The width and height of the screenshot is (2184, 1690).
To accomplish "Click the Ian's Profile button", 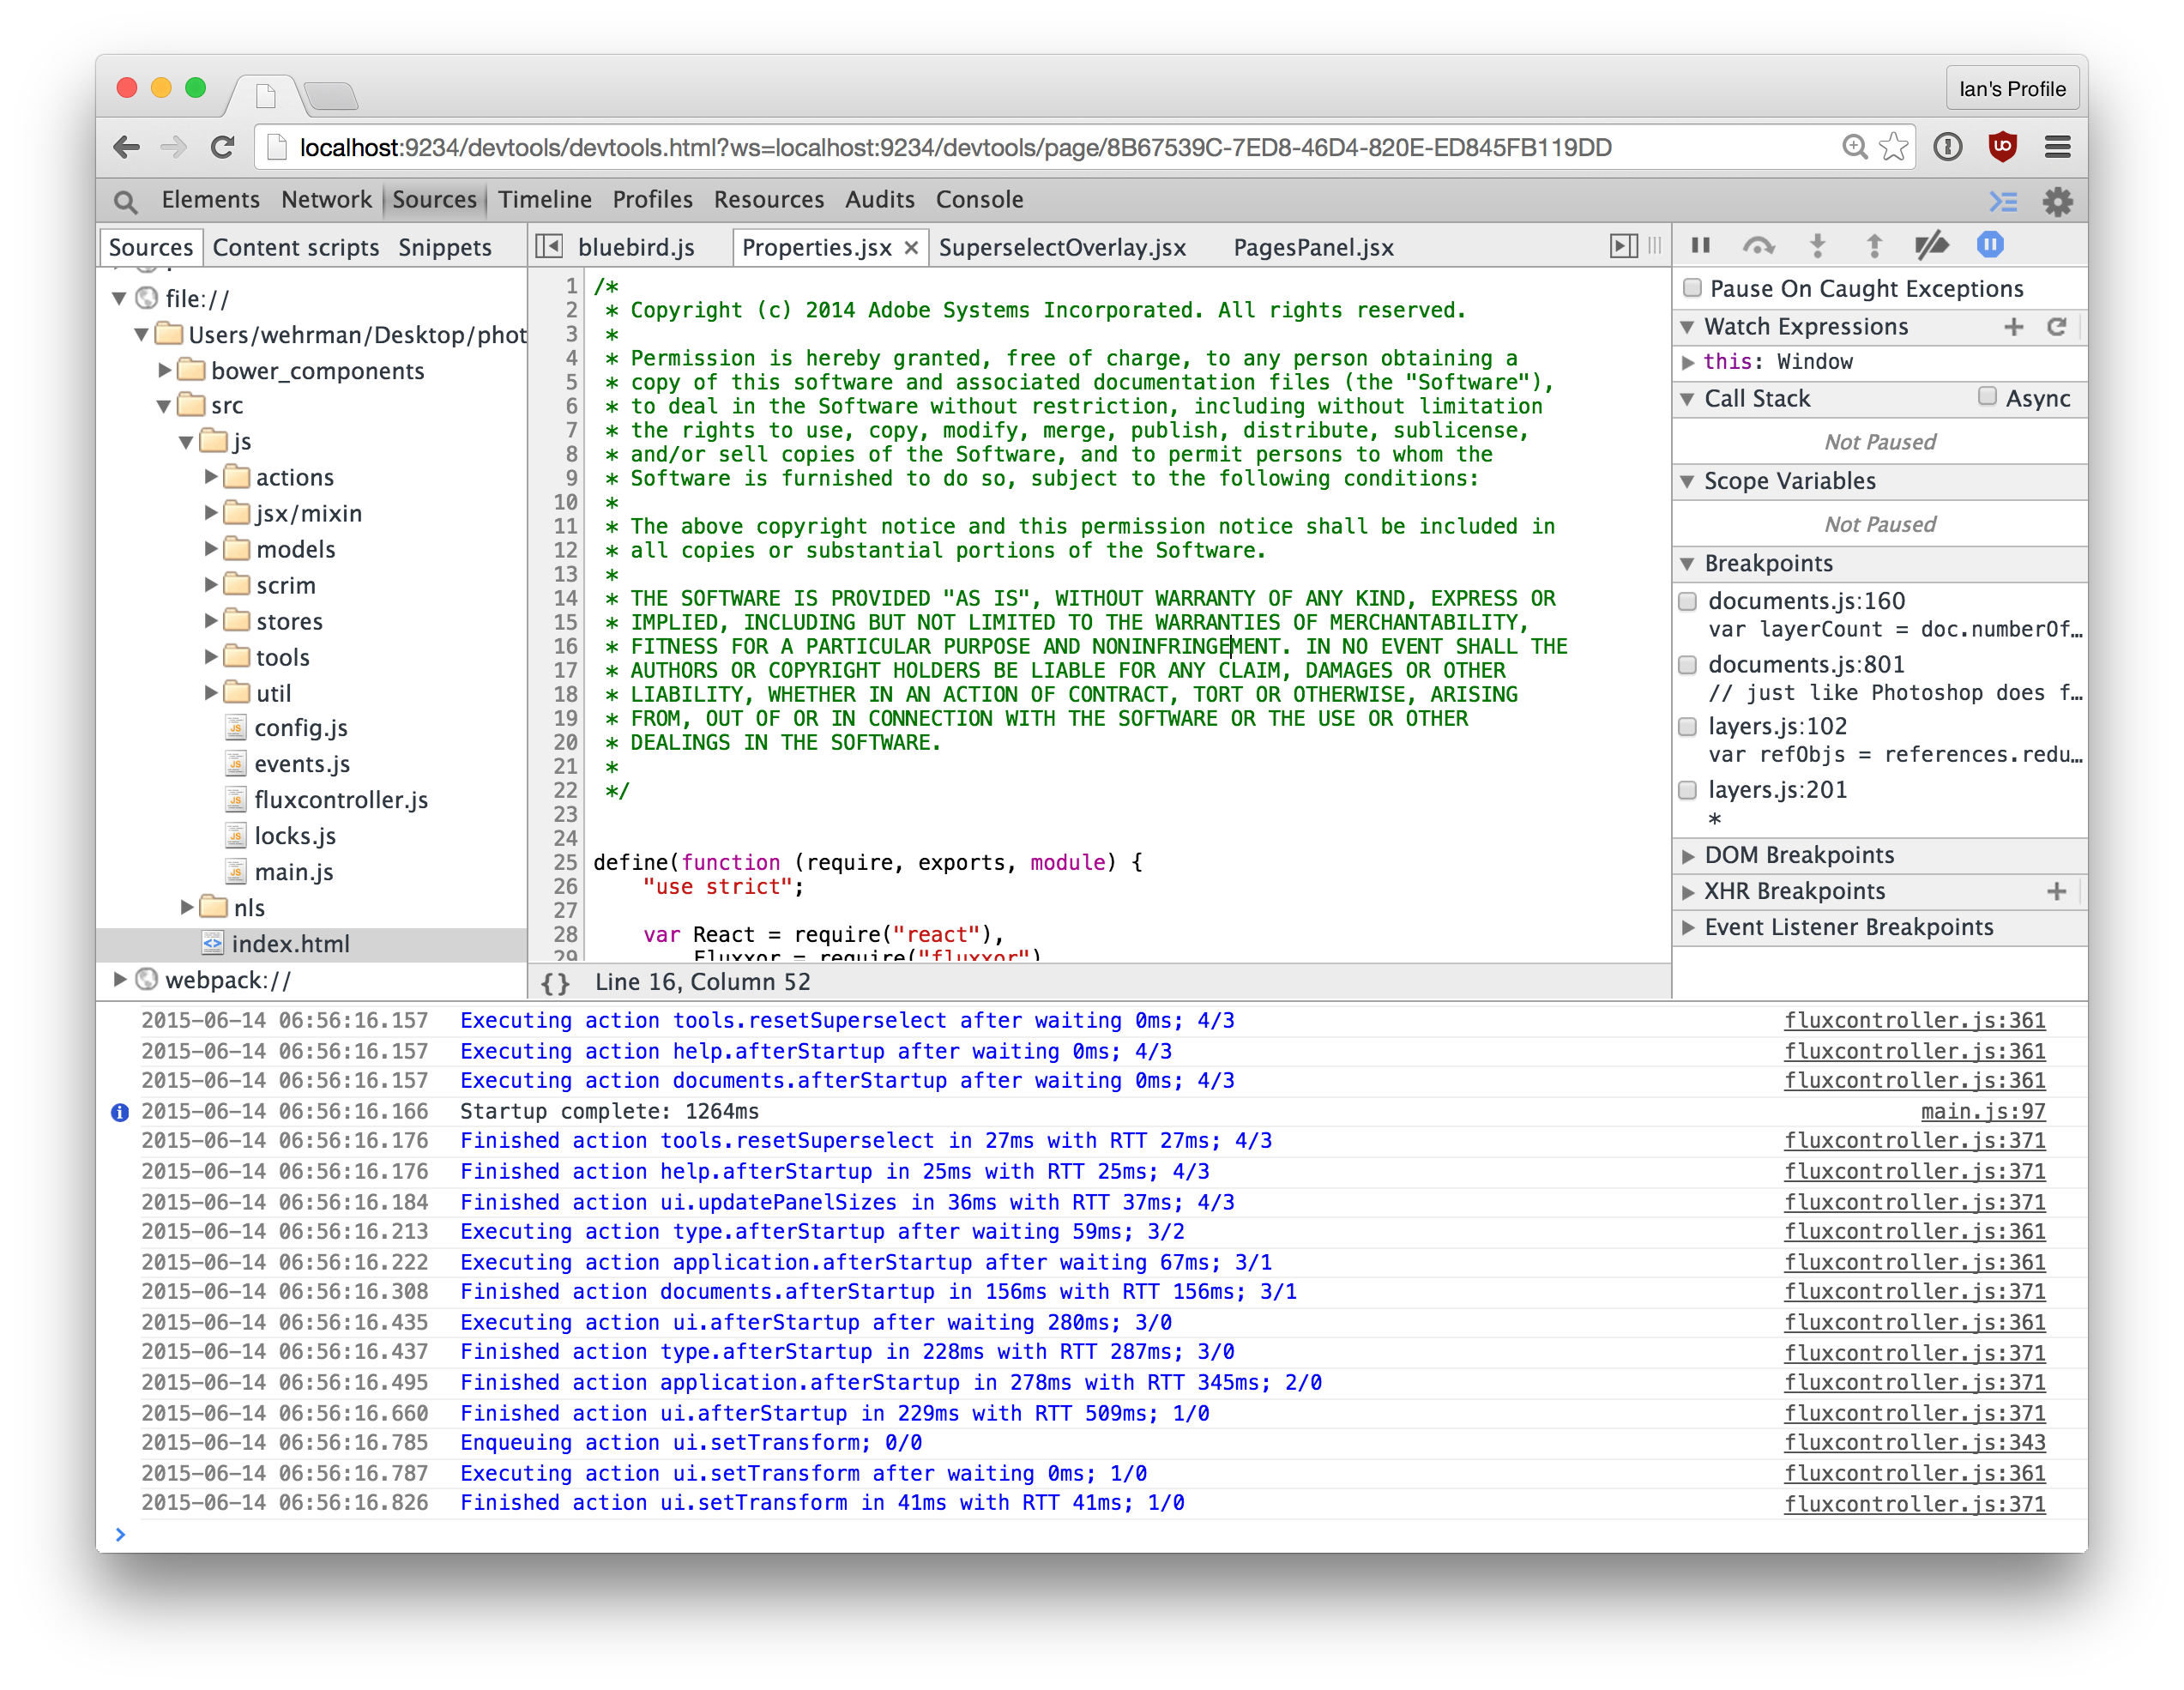I will (2012, 89).
